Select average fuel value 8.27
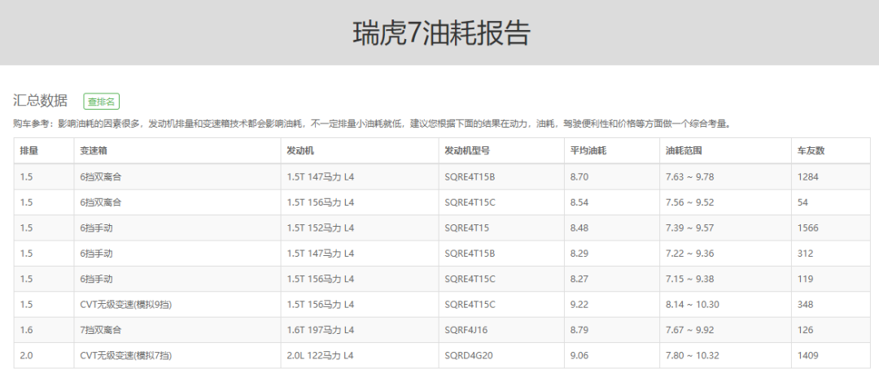Image resolution: width=879 pixels, height=373 pixels. click(x=579, y=279)
